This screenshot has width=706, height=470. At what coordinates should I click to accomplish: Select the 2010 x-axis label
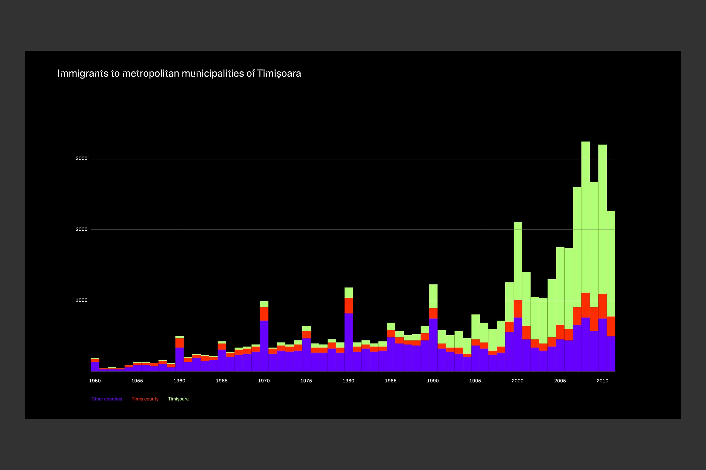pyautogui.click(x=602, y=381)
